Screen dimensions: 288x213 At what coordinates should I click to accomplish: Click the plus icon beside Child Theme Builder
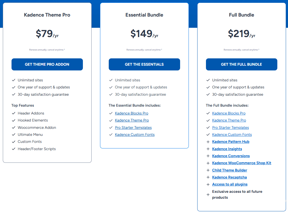click(208, 170)
